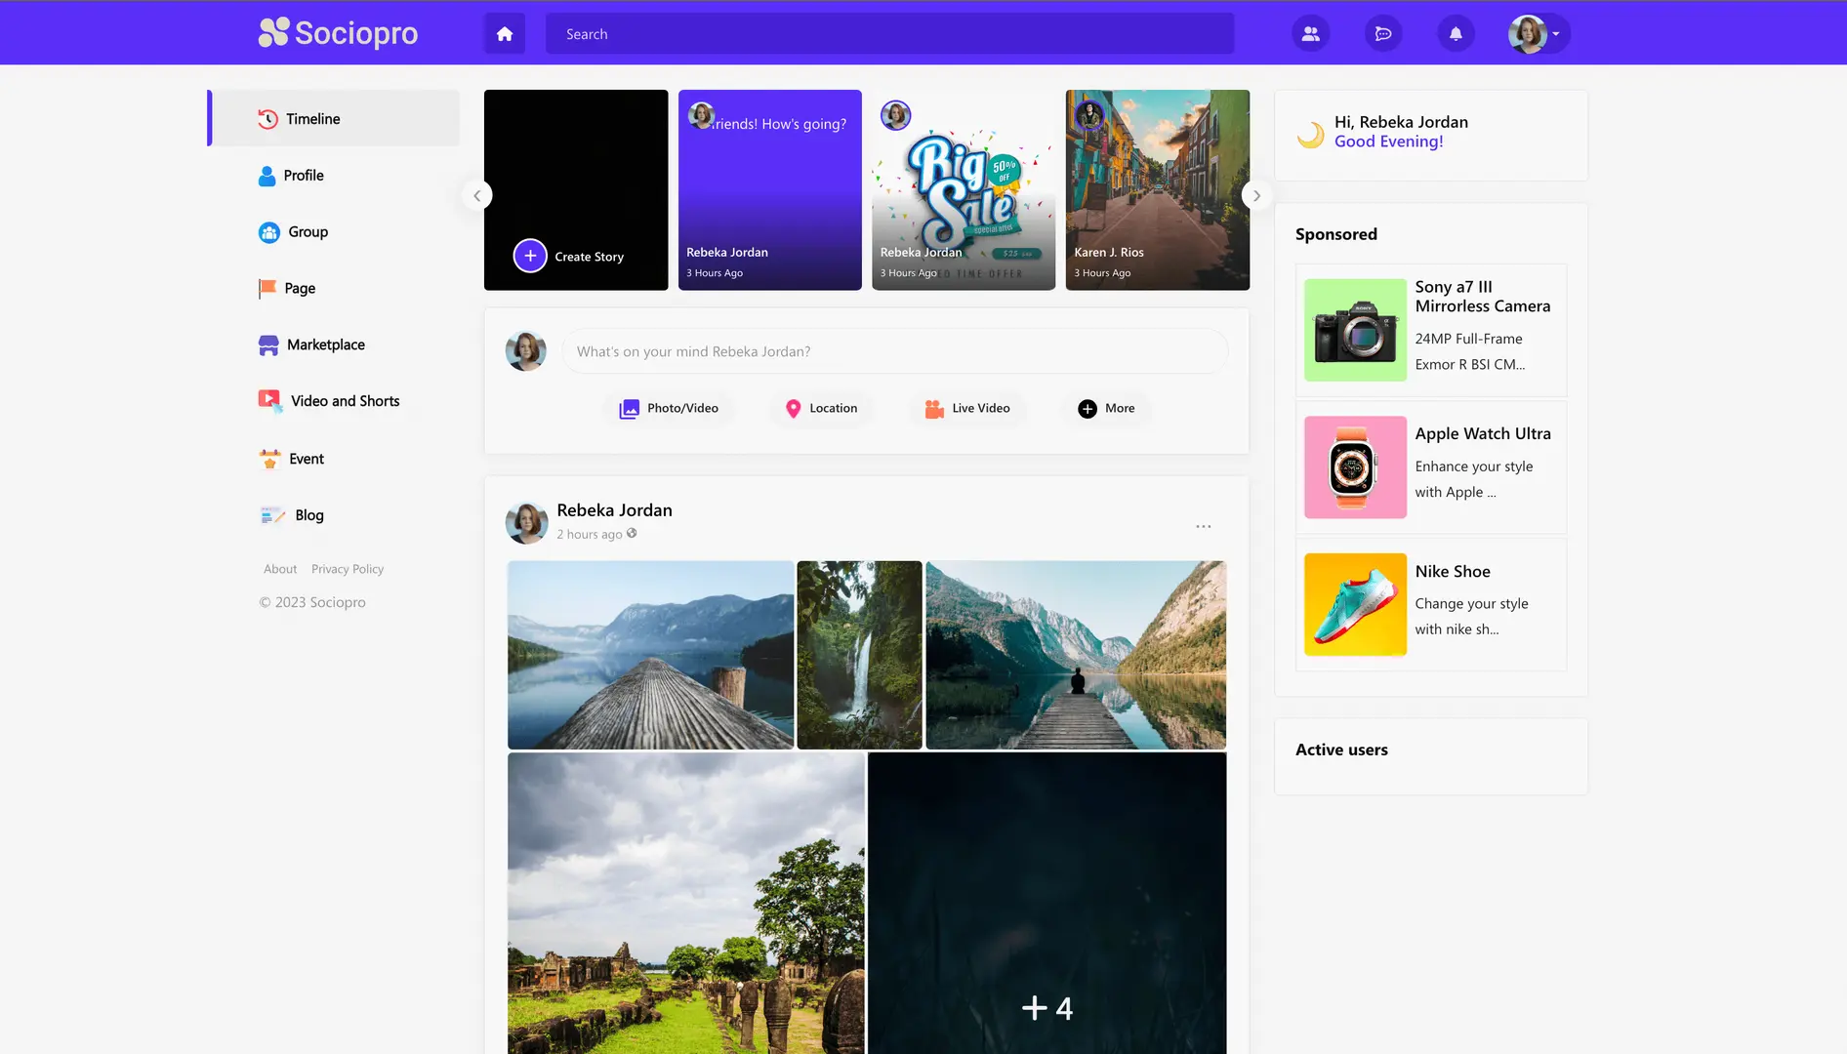Open the chat messages icon
The image size is (1847, 1054).
click(1383, 34)
